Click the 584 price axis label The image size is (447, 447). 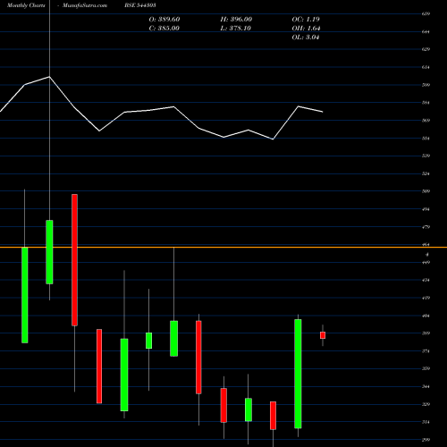click(x=426, y=103)
